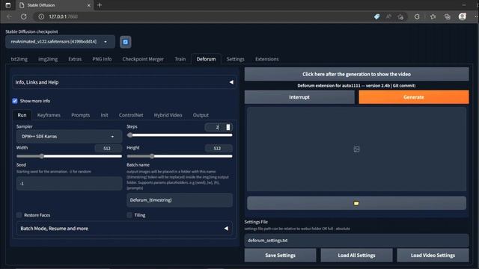
Task: Switch to the Output sub-tab
Action: coord(201,115)
